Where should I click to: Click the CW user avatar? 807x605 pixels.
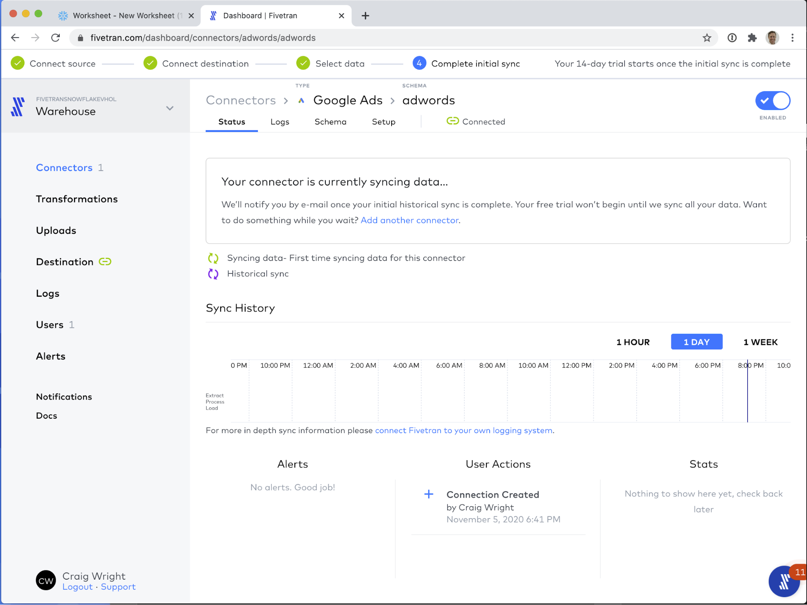(46, 580)
